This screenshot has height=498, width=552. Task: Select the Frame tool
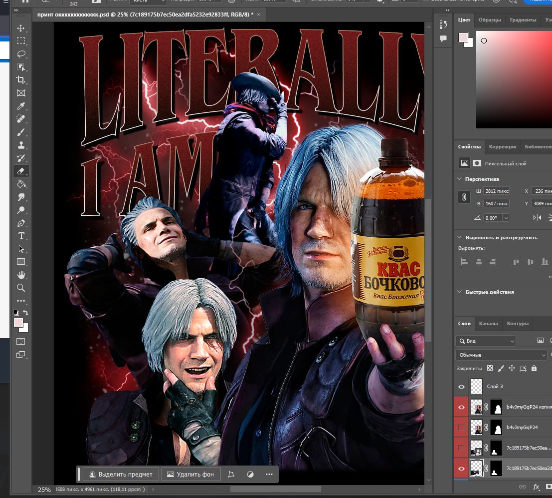[21, 93]
